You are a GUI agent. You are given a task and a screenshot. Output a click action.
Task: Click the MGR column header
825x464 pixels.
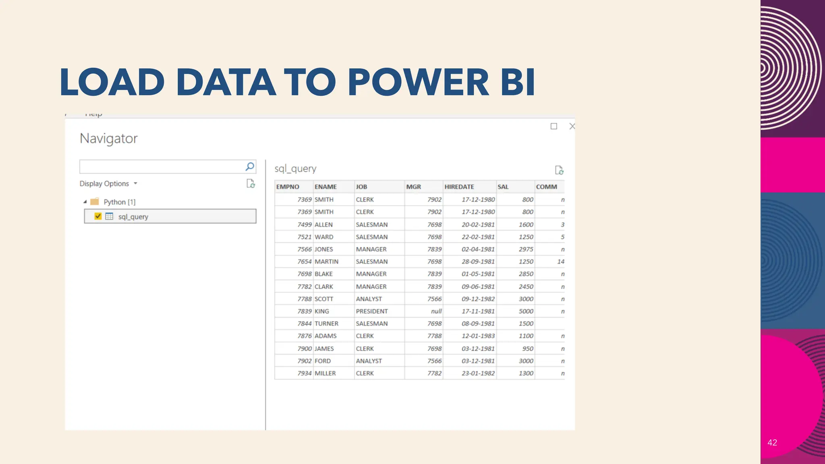(424, 187)
